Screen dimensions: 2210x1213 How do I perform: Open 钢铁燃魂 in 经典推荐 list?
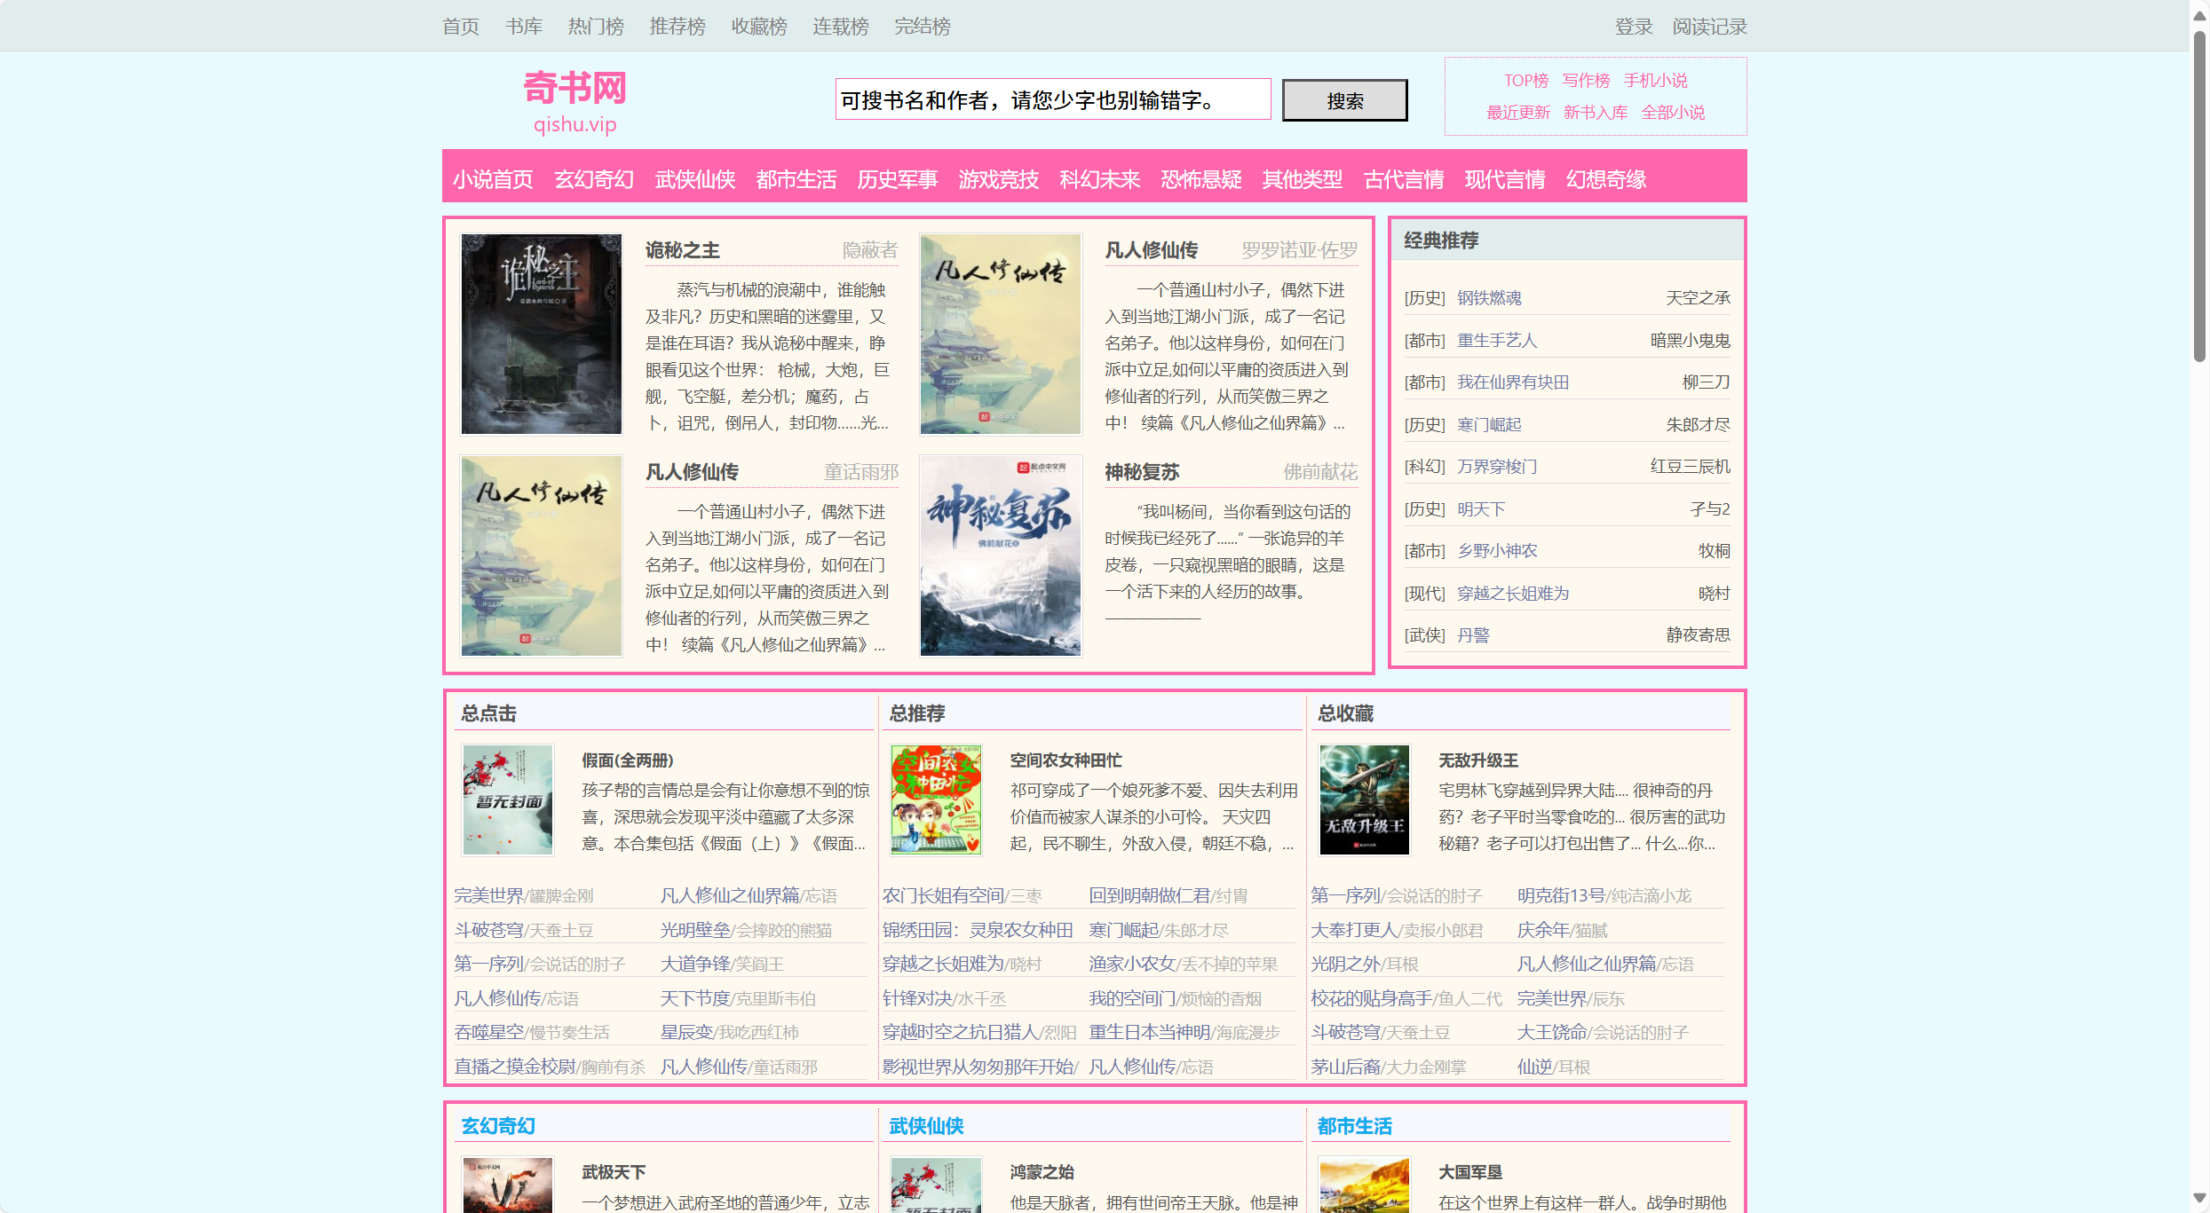click(1489, 298)
